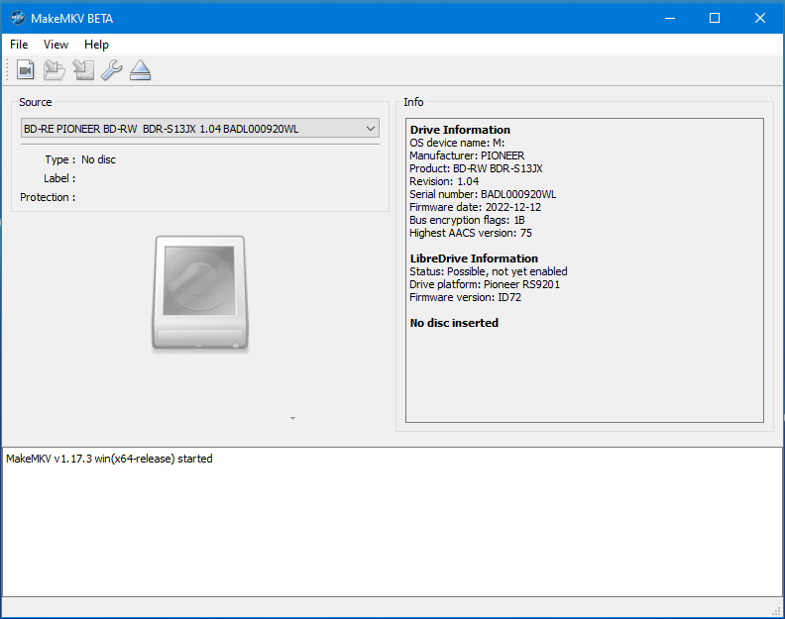The width and height of the screenshot is (785, 619).
Task: Click 'LibreDrive Information' heading
Action: tap(474, 258)
